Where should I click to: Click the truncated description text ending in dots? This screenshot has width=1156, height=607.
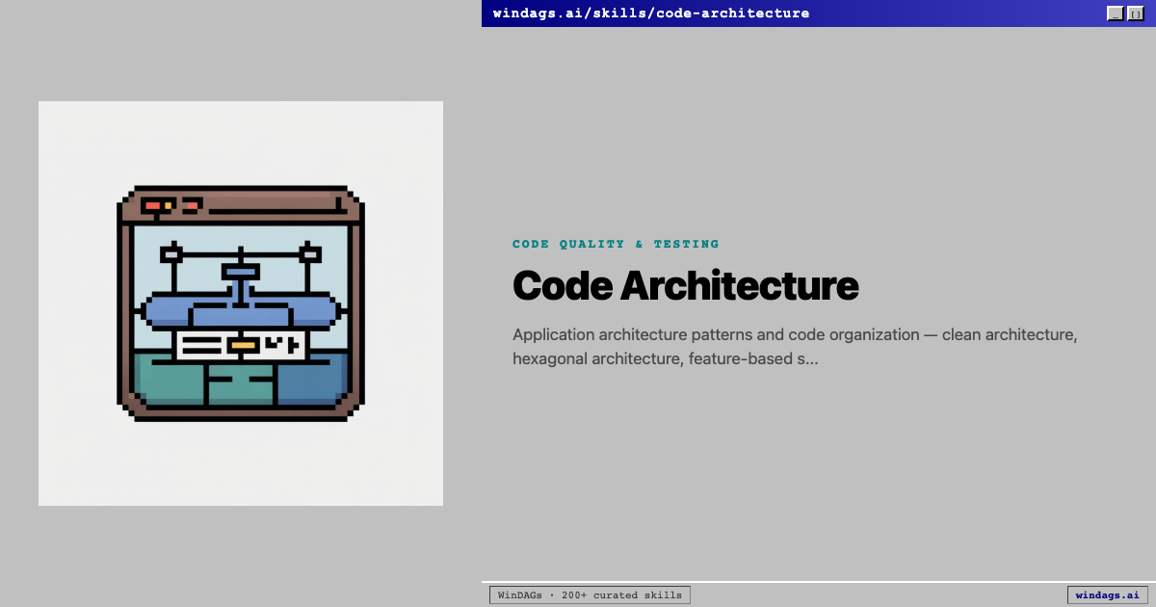[x=796, y=346]
